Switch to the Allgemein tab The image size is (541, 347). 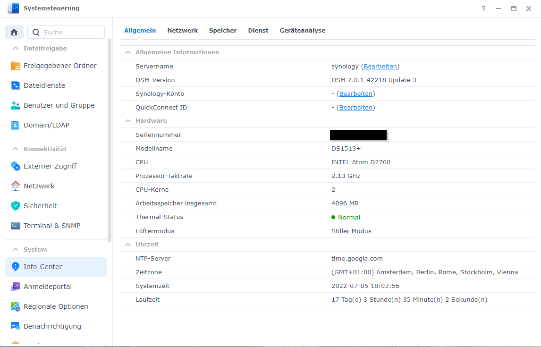pyautogui.click(x=140, y=30)
